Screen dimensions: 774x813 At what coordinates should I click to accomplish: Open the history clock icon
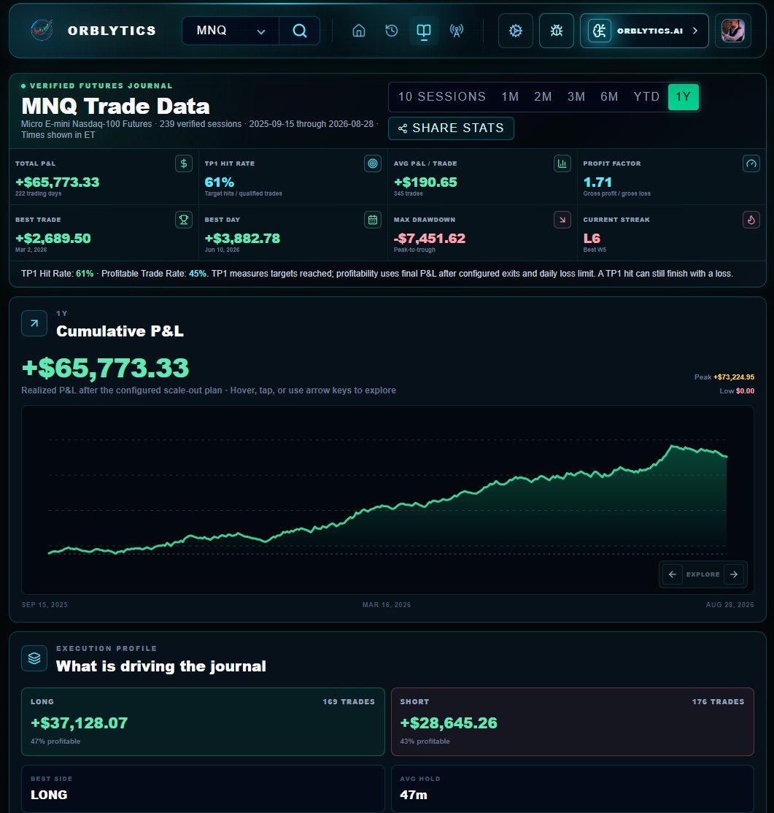392,31
